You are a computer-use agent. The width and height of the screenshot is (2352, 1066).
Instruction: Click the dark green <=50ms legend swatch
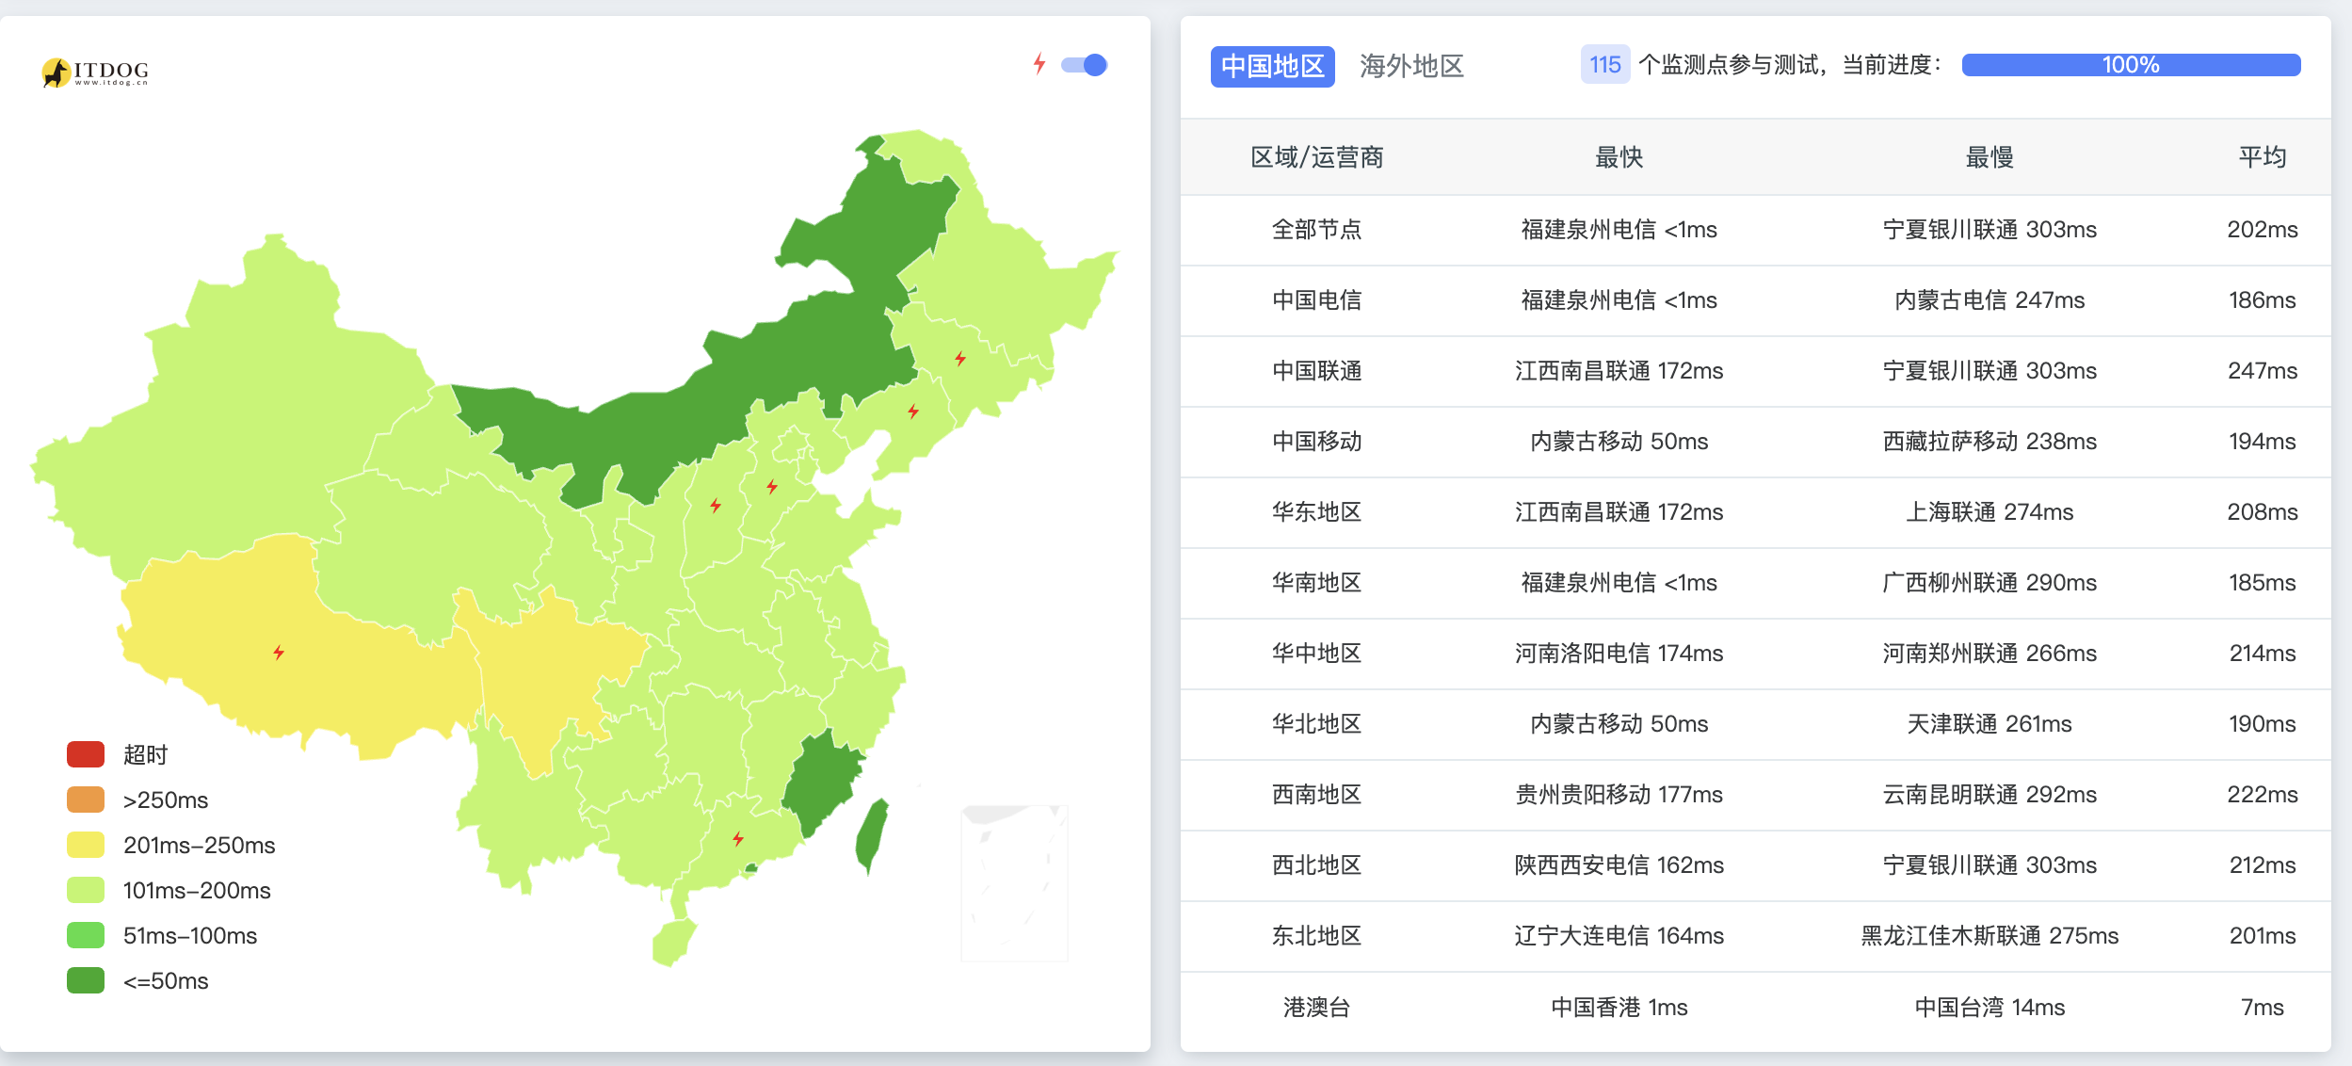tap(86, 980)
